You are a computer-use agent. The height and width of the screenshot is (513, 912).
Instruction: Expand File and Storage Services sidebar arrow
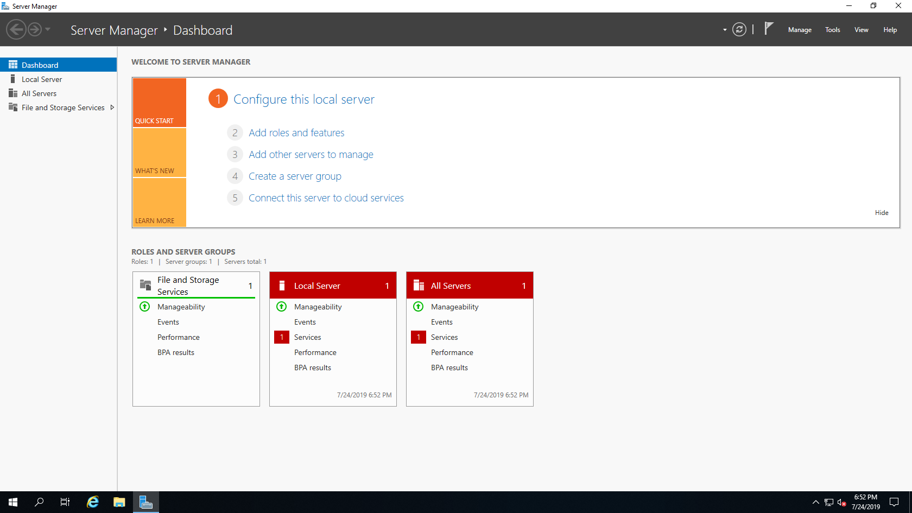click(112, 107)
